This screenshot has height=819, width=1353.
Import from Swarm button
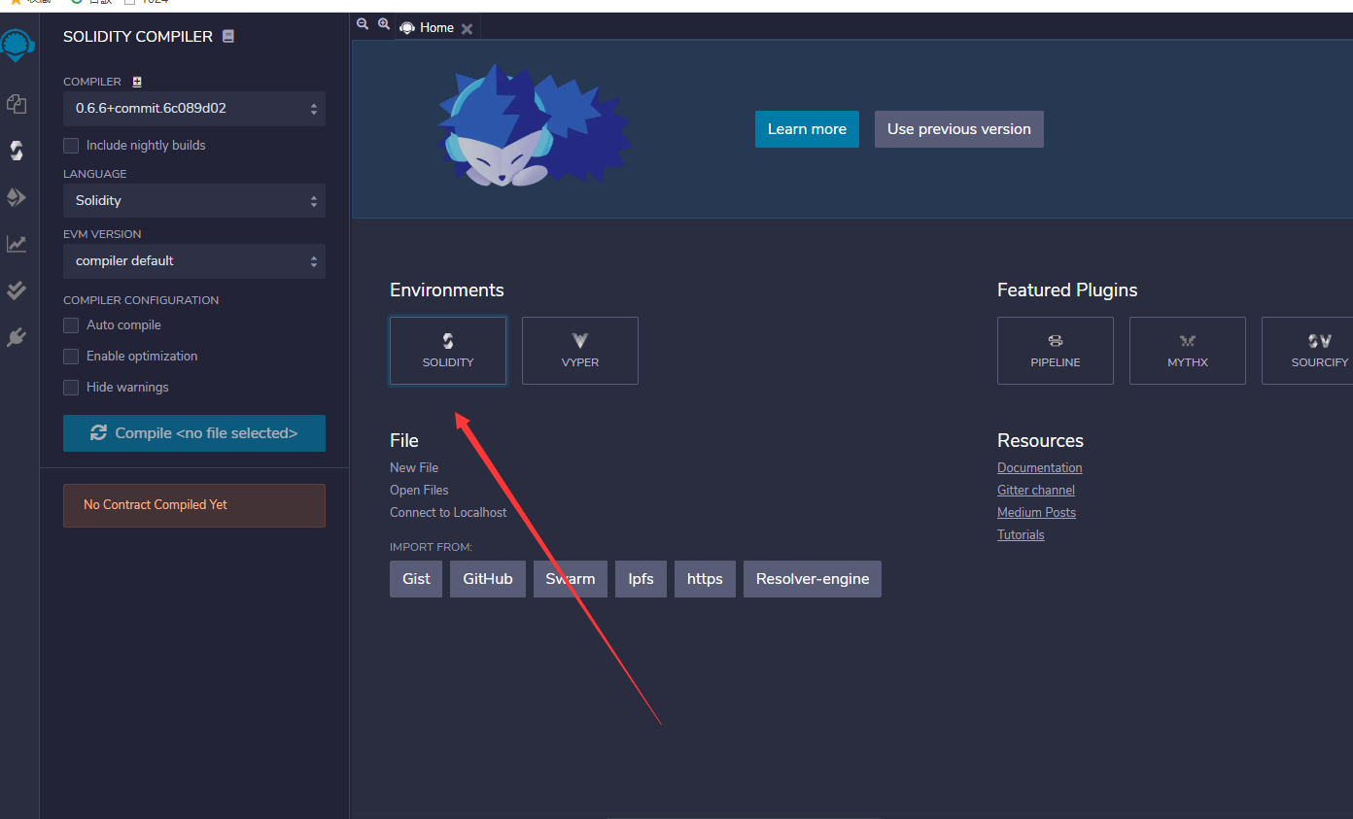click(571, 579)
